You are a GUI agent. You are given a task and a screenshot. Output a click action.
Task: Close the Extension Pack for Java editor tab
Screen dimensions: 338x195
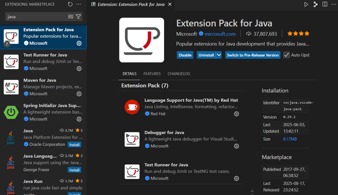tap(170, 4)
